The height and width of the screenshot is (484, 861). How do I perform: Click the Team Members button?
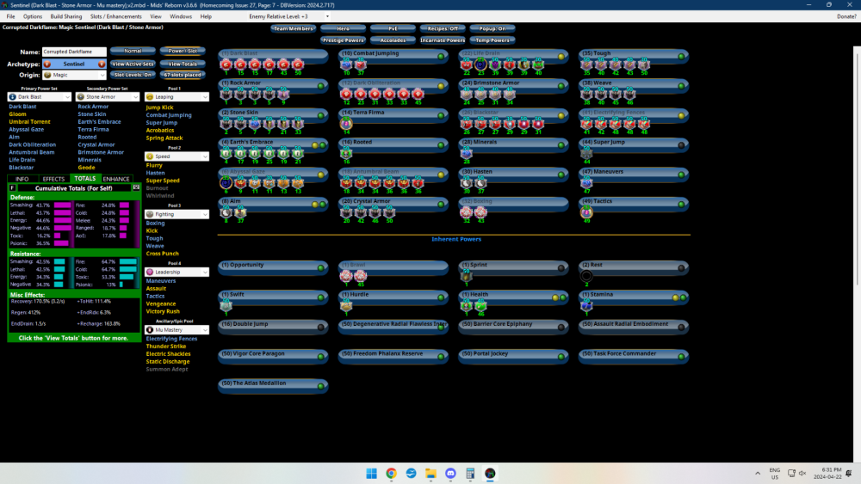[294, 28]
